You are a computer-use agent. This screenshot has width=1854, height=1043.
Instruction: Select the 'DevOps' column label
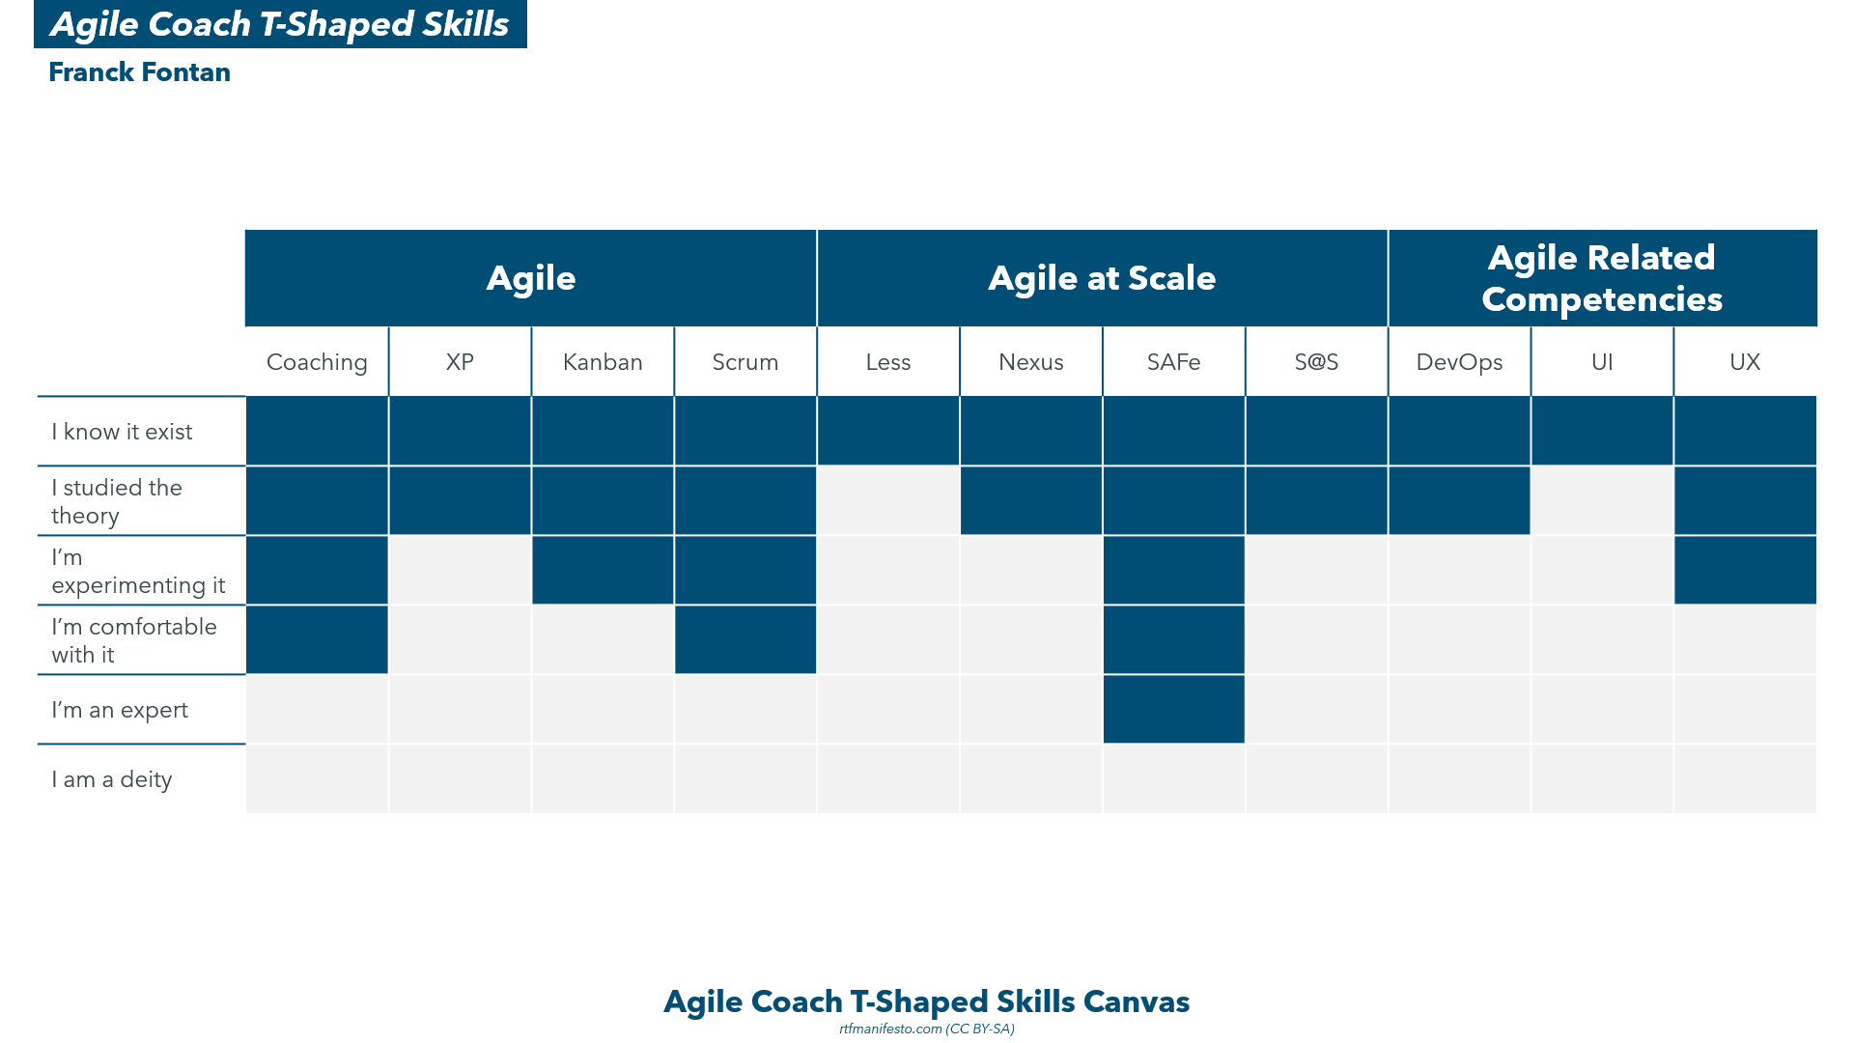[1459, 362]
